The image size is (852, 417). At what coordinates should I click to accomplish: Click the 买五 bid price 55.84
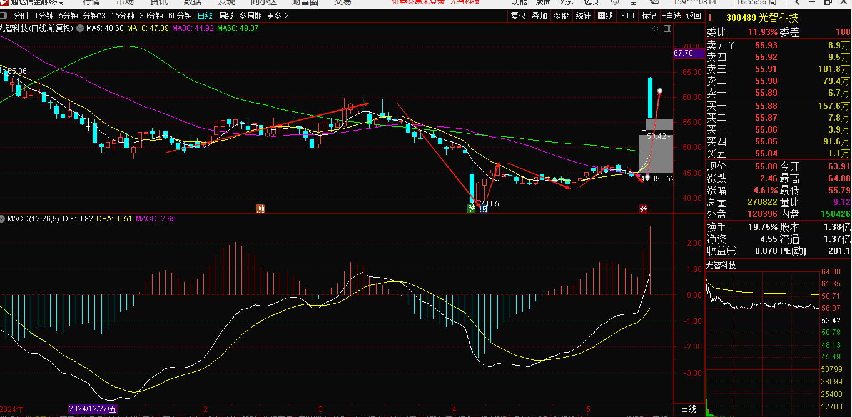(x=766, y=153)
